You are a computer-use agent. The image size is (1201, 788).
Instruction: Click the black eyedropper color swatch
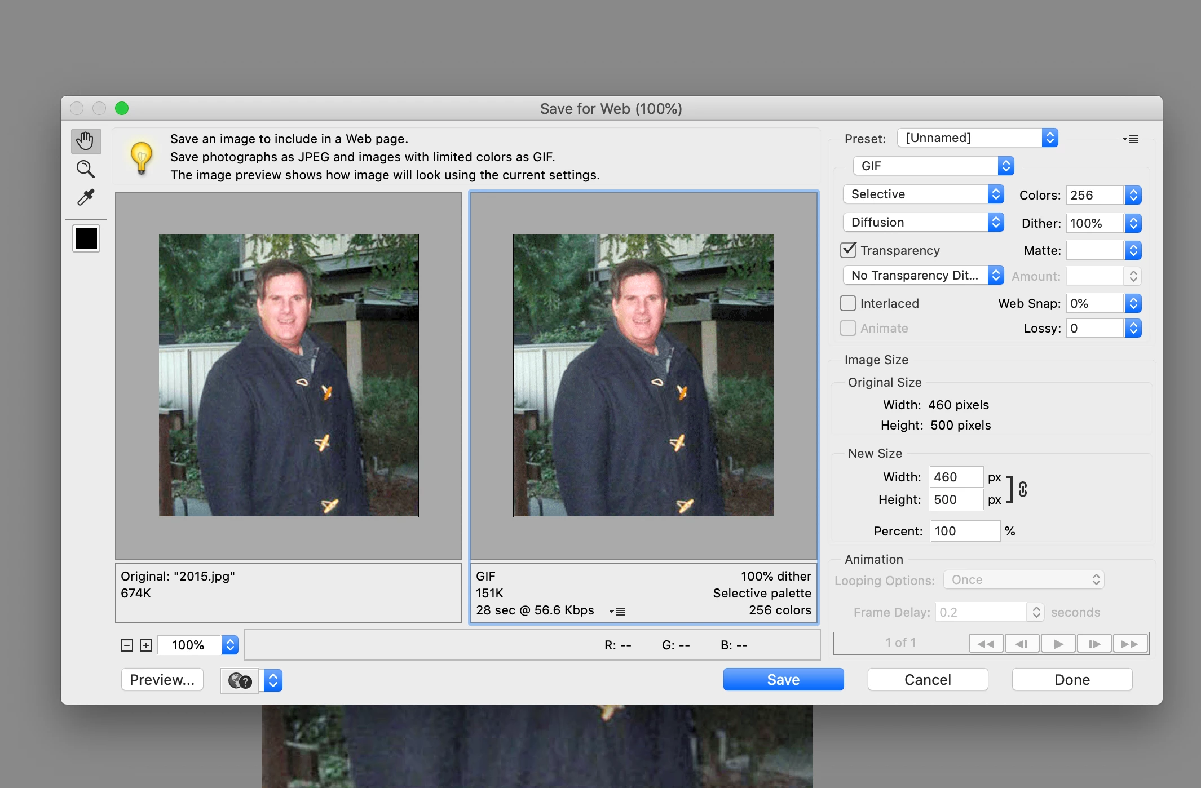[86, 238]
